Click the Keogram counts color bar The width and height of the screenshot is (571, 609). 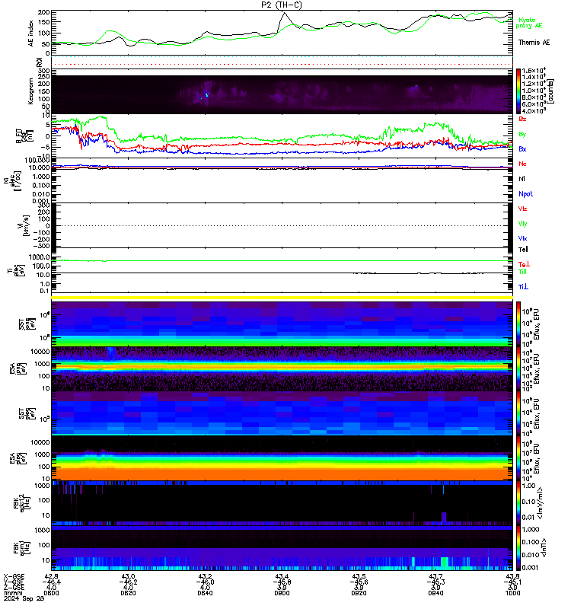518,91
